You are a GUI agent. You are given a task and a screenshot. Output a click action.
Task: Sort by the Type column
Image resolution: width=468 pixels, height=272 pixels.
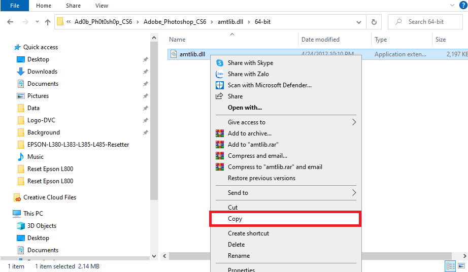(381, 40)
